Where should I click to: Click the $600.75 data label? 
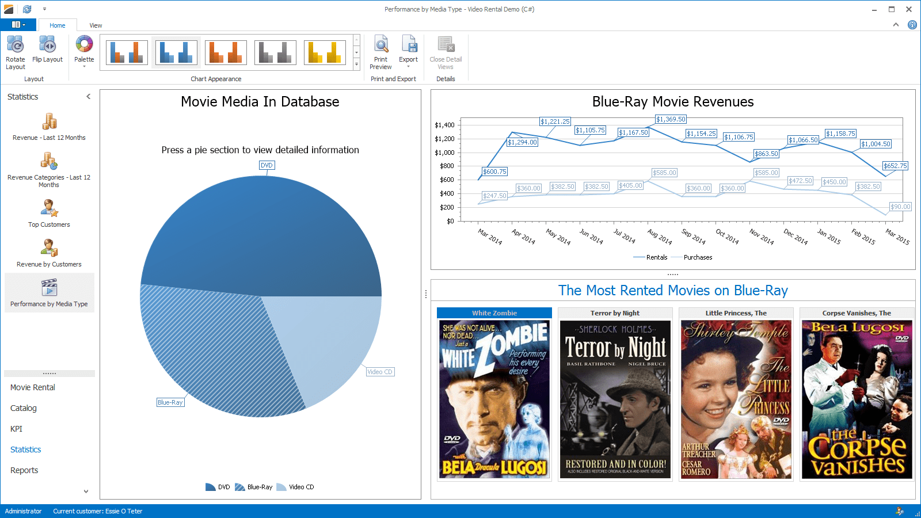click(495, 172)
